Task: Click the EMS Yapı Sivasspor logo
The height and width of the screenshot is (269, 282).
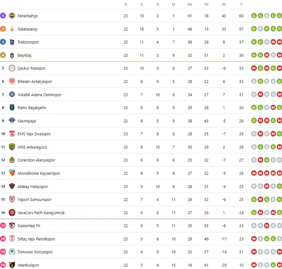Action: pos(12,134)
